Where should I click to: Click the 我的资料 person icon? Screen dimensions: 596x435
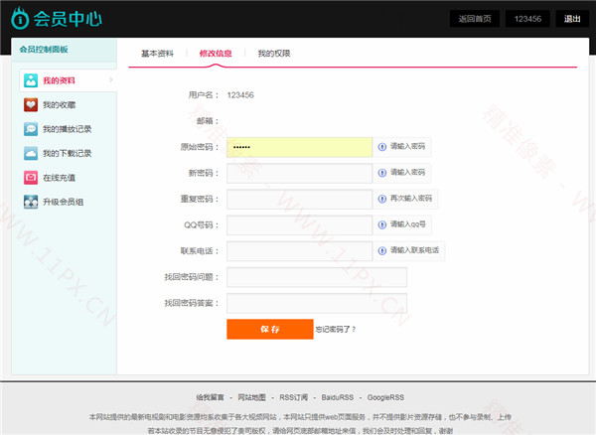tap(31, 80)
